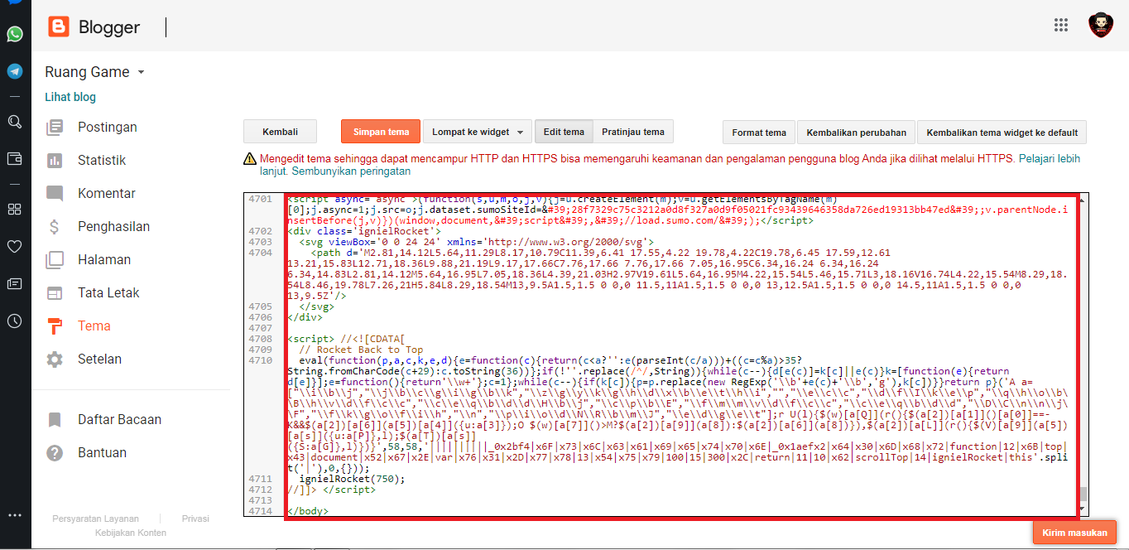Click the Format tema button
The image size is (1129, 550).
click(759, 133)
